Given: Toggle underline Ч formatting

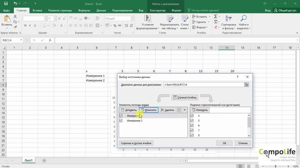Looking at the screenshot, I should click(x=35, y=25).
